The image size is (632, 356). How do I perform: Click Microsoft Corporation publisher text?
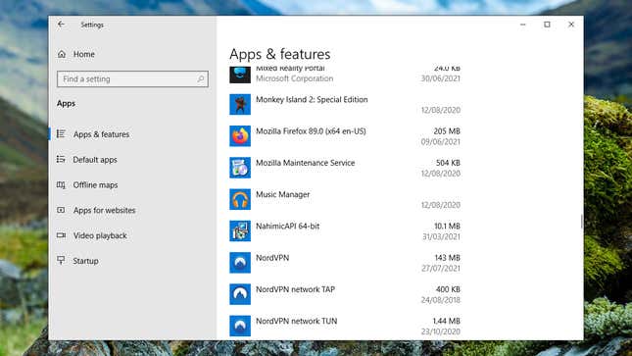click(x=295, y=78)
